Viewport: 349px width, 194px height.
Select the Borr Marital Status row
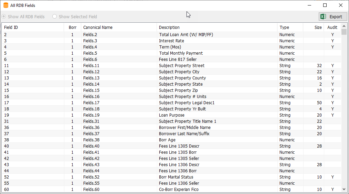171,177
